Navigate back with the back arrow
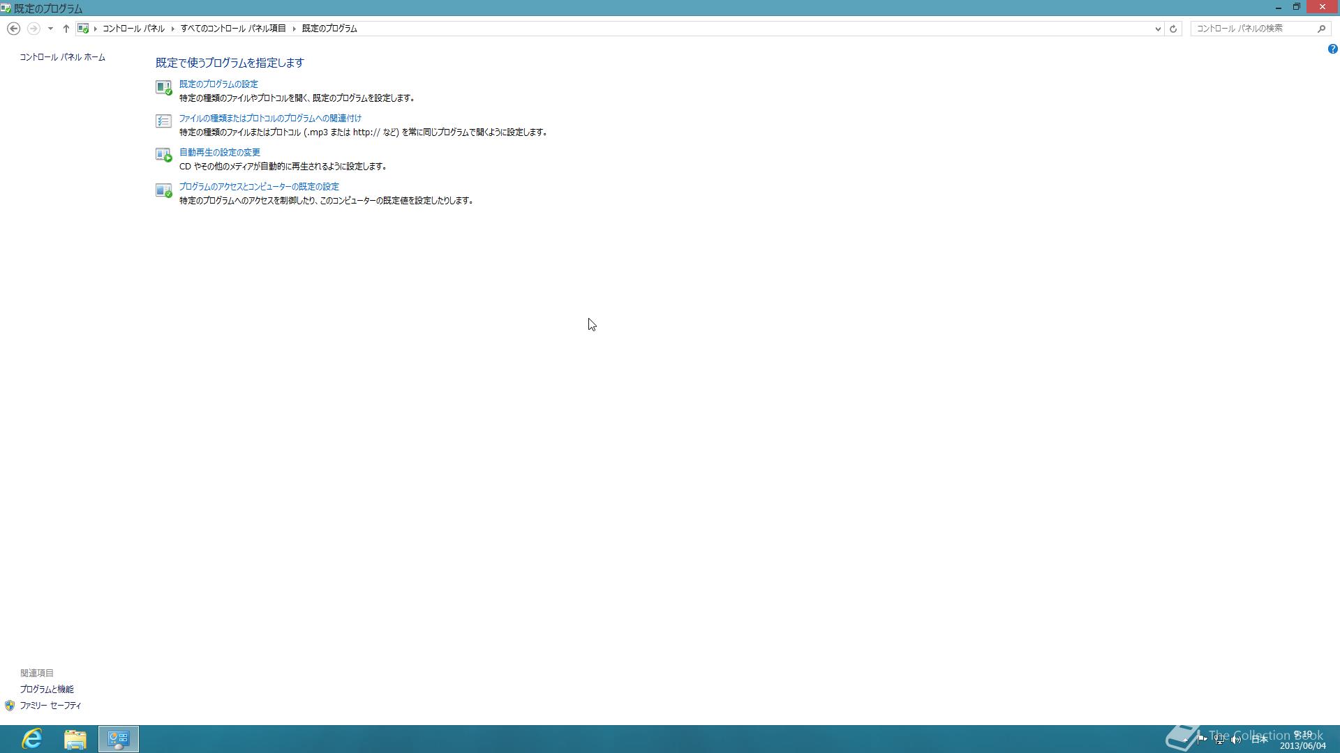 [13, 29]
